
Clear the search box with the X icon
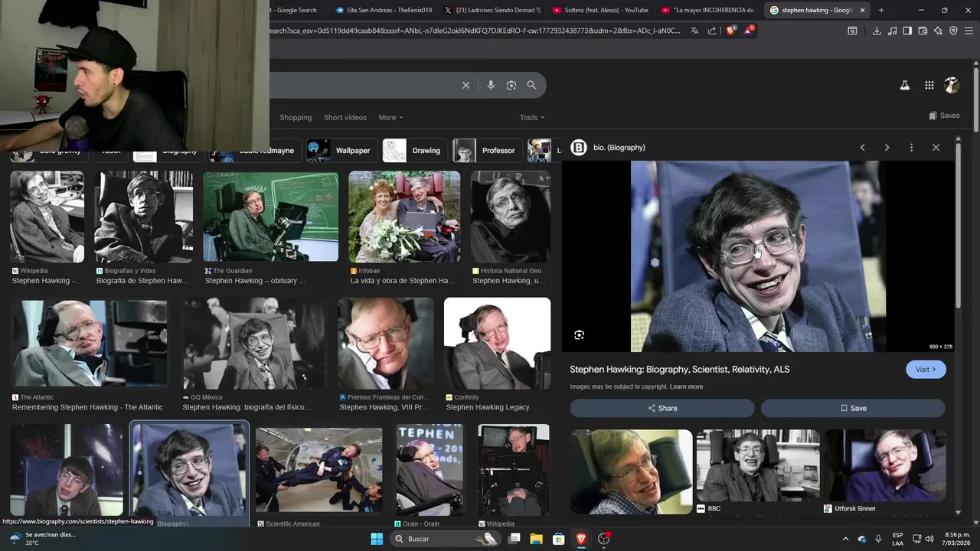point(465,85)
